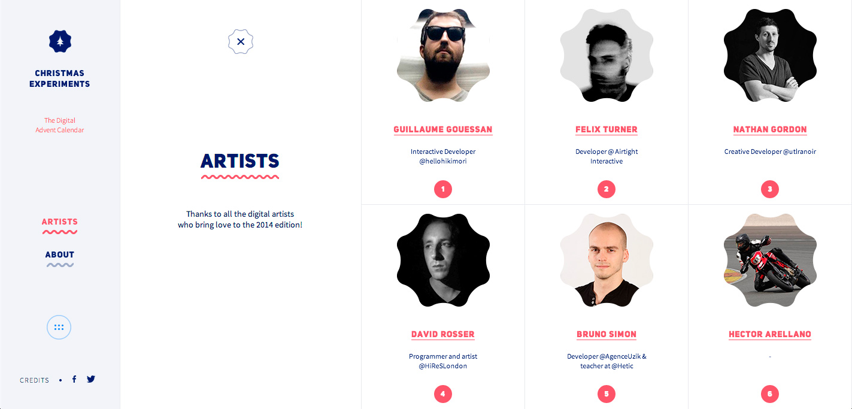Select the number 1 day badge
Screen dimensions: 852x409
point(443,189)
